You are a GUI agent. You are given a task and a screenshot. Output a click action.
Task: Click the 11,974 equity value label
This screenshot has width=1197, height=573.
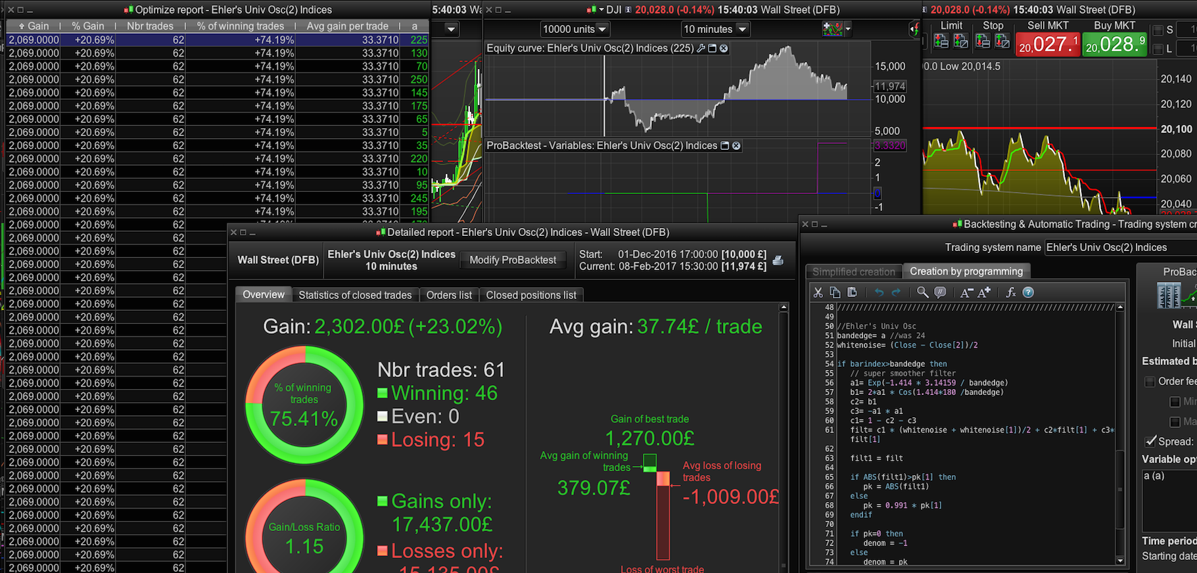(890, 86)
